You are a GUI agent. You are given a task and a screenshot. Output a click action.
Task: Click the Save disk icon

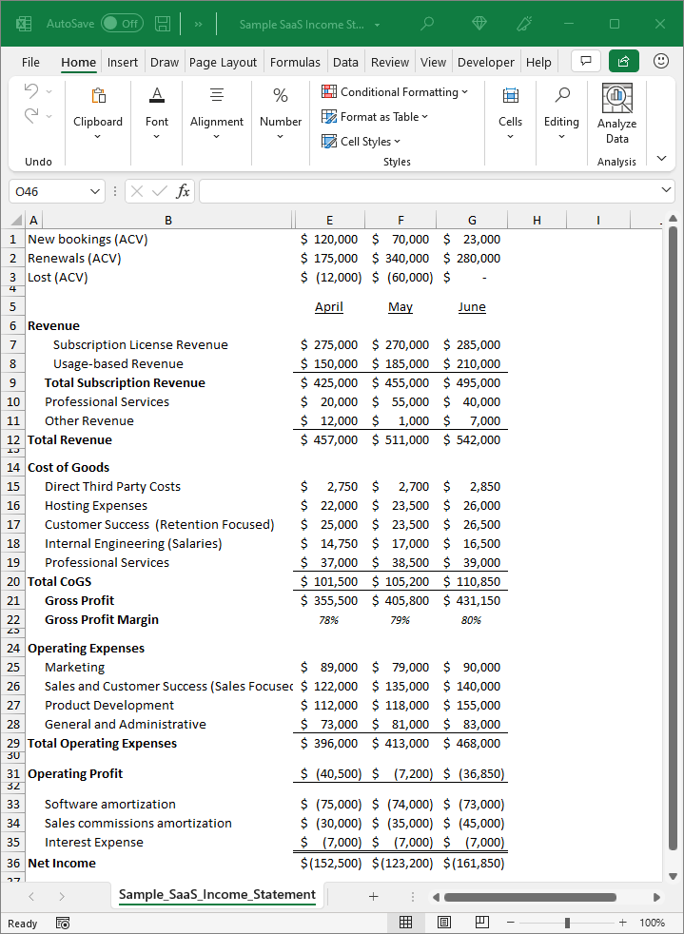(x=163, y=24)
